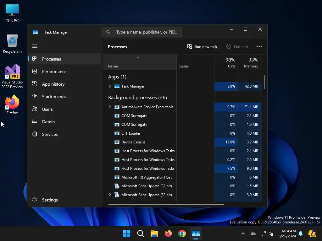Screen dimensions: 322x241
Task: Open the App history clock icon
Action: point(35,84)
